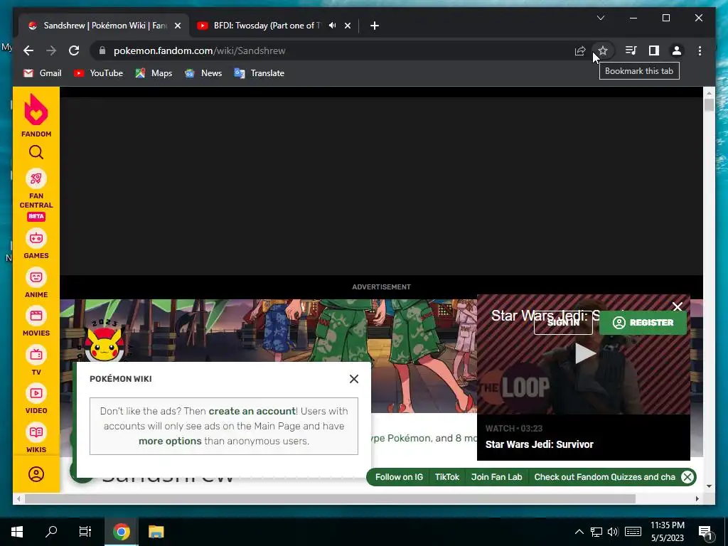
Task: Open the notification center icon
Action: 706,532
